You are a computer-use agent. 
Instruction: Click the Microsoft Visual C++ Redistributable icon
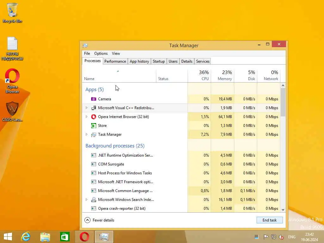[x=94, y=108]
